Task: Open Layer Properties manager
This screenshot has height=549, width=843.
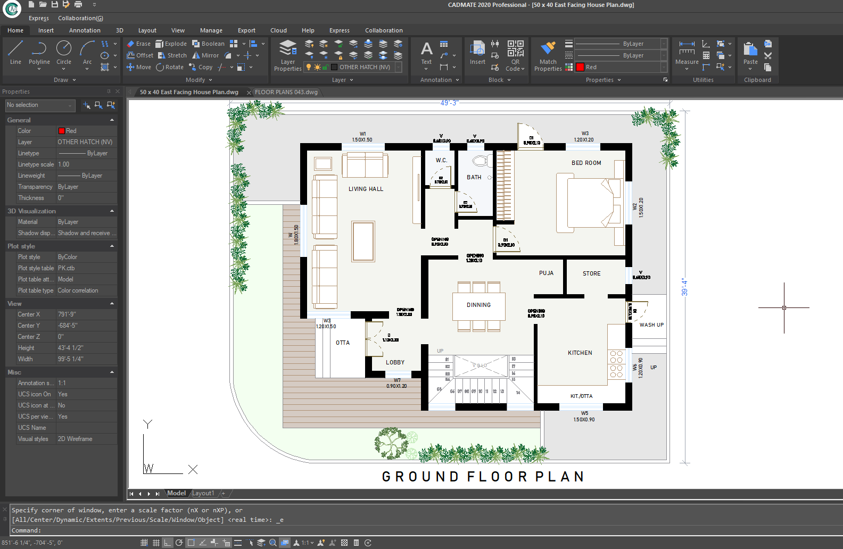Action: point(288,55)
